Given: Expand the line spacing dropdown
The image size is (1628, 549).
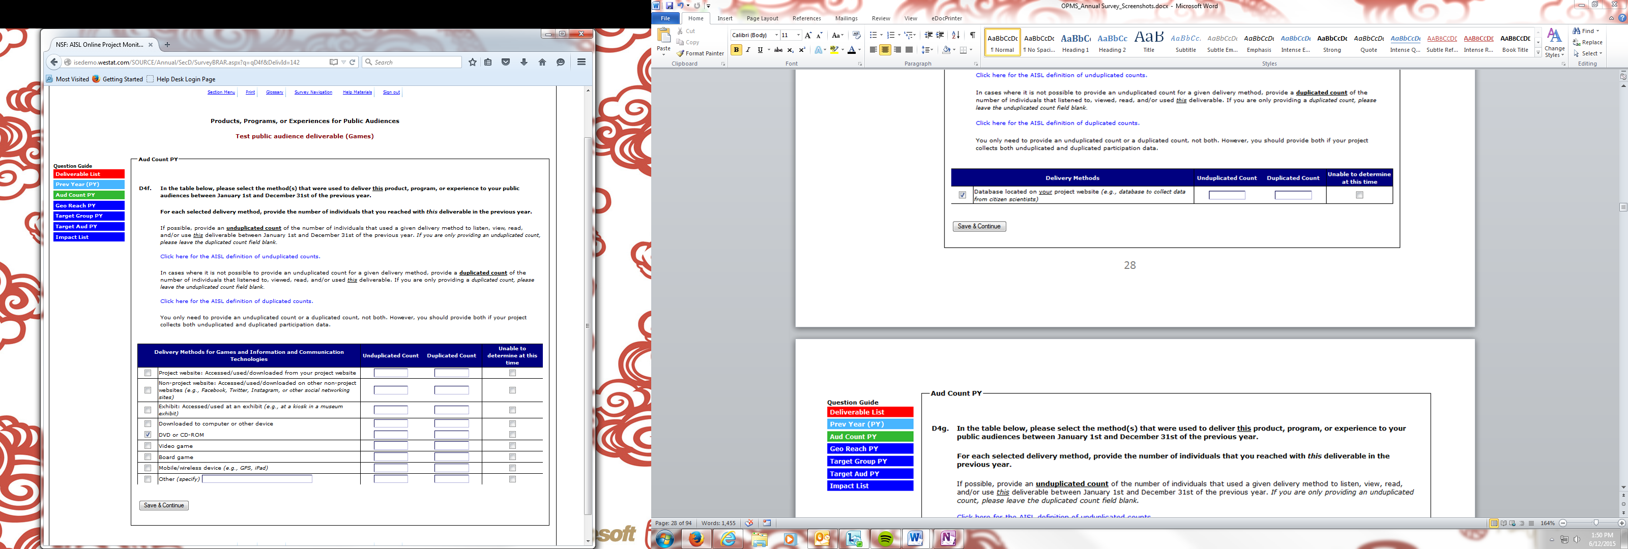Looking at the screenshot, I should click(932, 50).
